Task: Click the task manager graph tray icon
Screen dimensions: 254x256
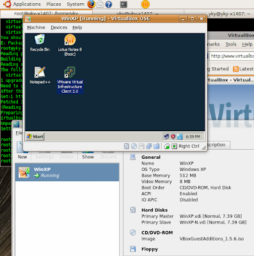Action: click(x=180, y=136)
